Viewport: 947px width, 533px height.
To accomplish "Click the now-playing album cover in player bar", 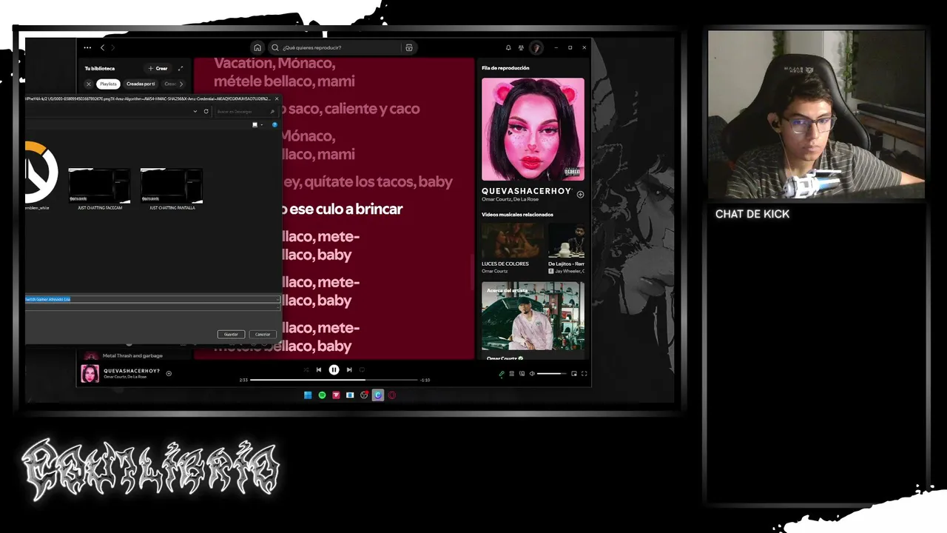I will [90, 374].
